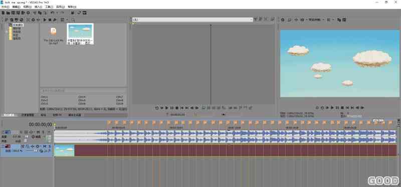Viewport: 401px width, 187px height.
Task: Click the timeline timecode display 00:00:00;00
Action: (x=40, y=124)
